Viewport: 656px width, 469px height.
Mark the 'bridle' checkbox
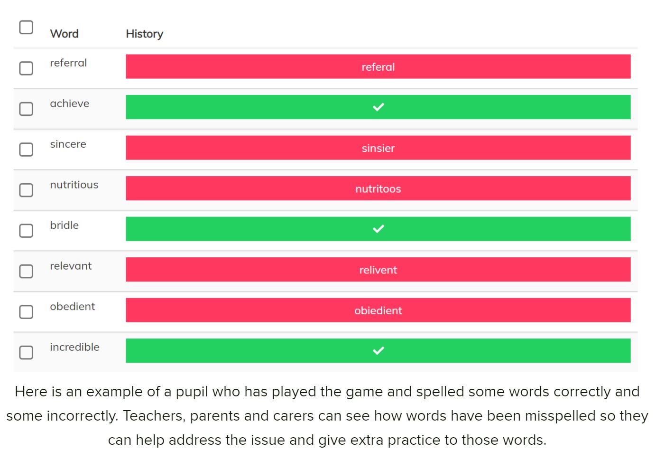tap(26, 231)
